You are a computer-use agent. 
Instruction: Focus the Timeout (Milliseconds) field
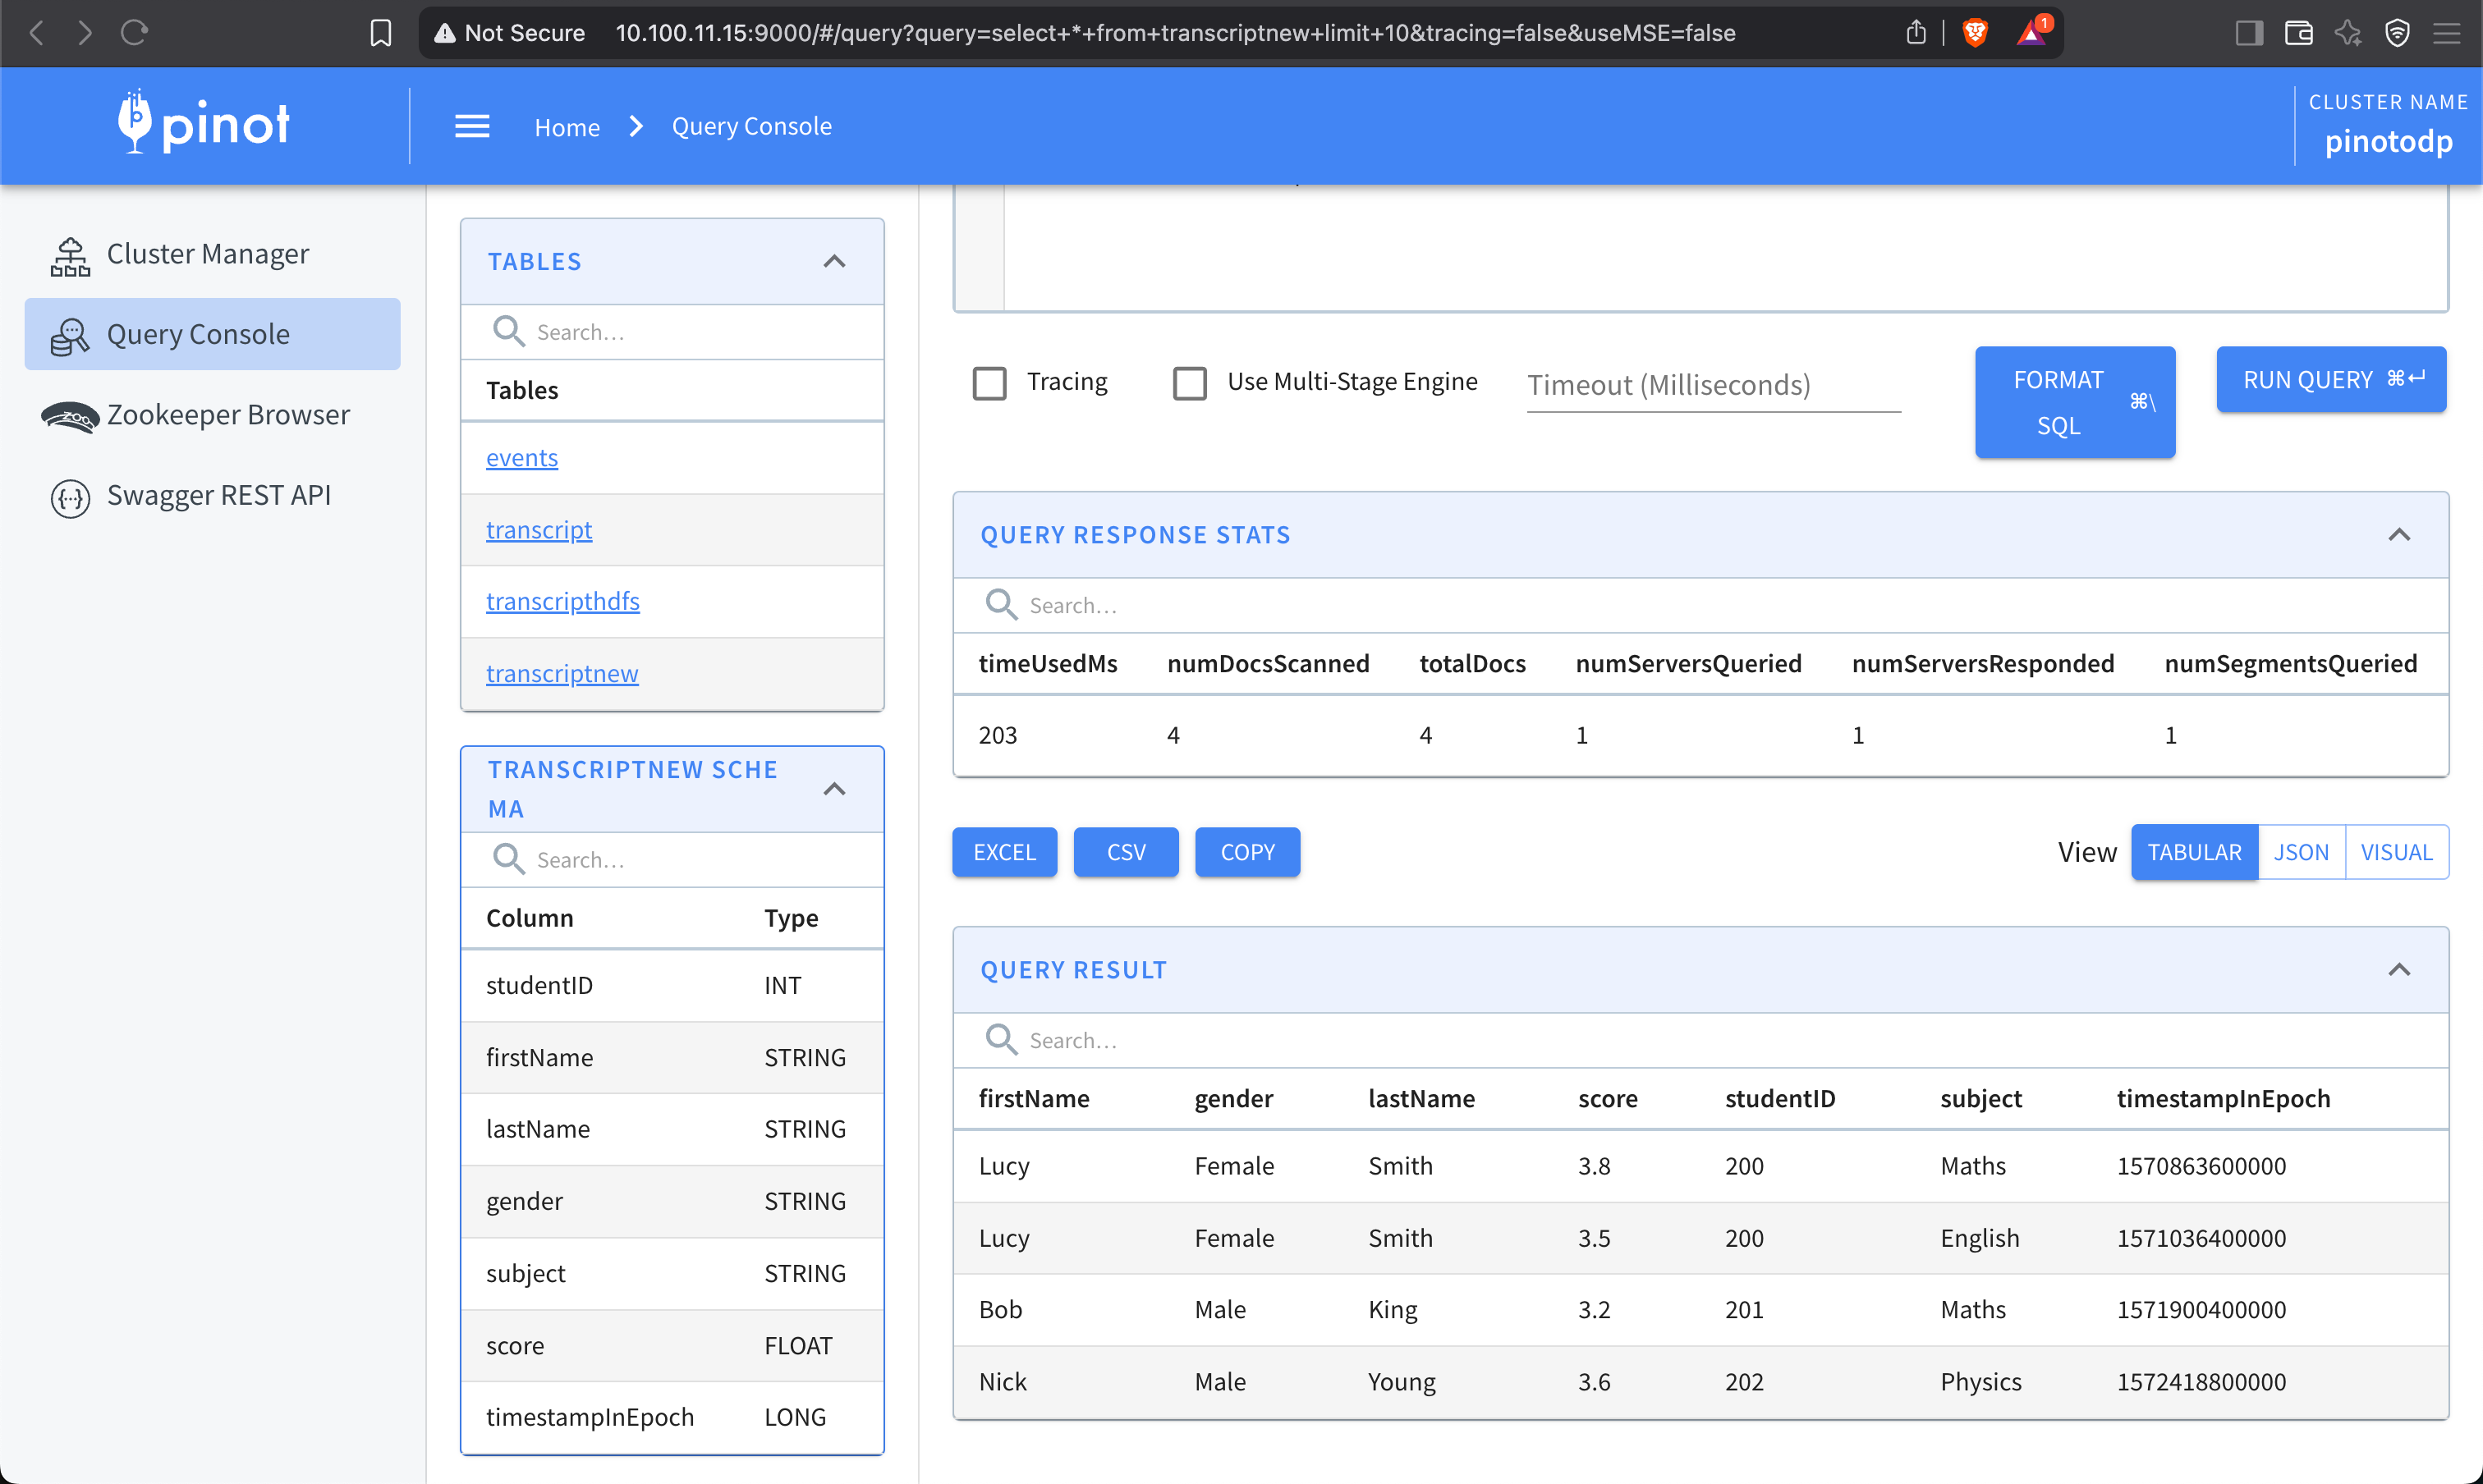(1713, 385)
